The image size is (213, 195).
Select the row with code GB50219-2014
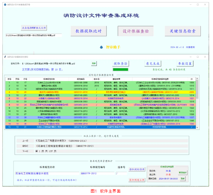(x=100, y=99)
